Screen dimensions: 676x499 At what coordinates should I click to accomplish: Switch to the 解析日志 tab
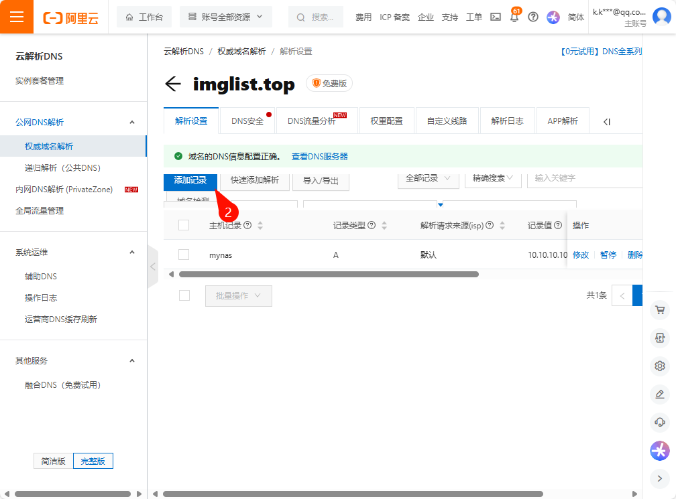click(x=508, y=121)
